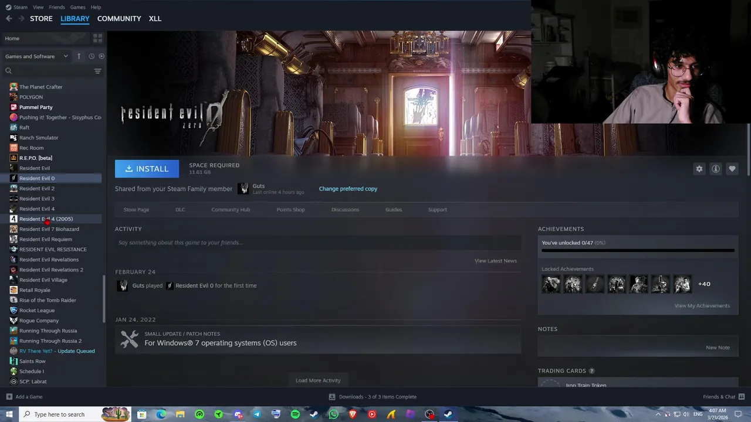The image size is (751, 422).
Task: Click the Add a Game plus icon
Action: click(x=9, y=397)
